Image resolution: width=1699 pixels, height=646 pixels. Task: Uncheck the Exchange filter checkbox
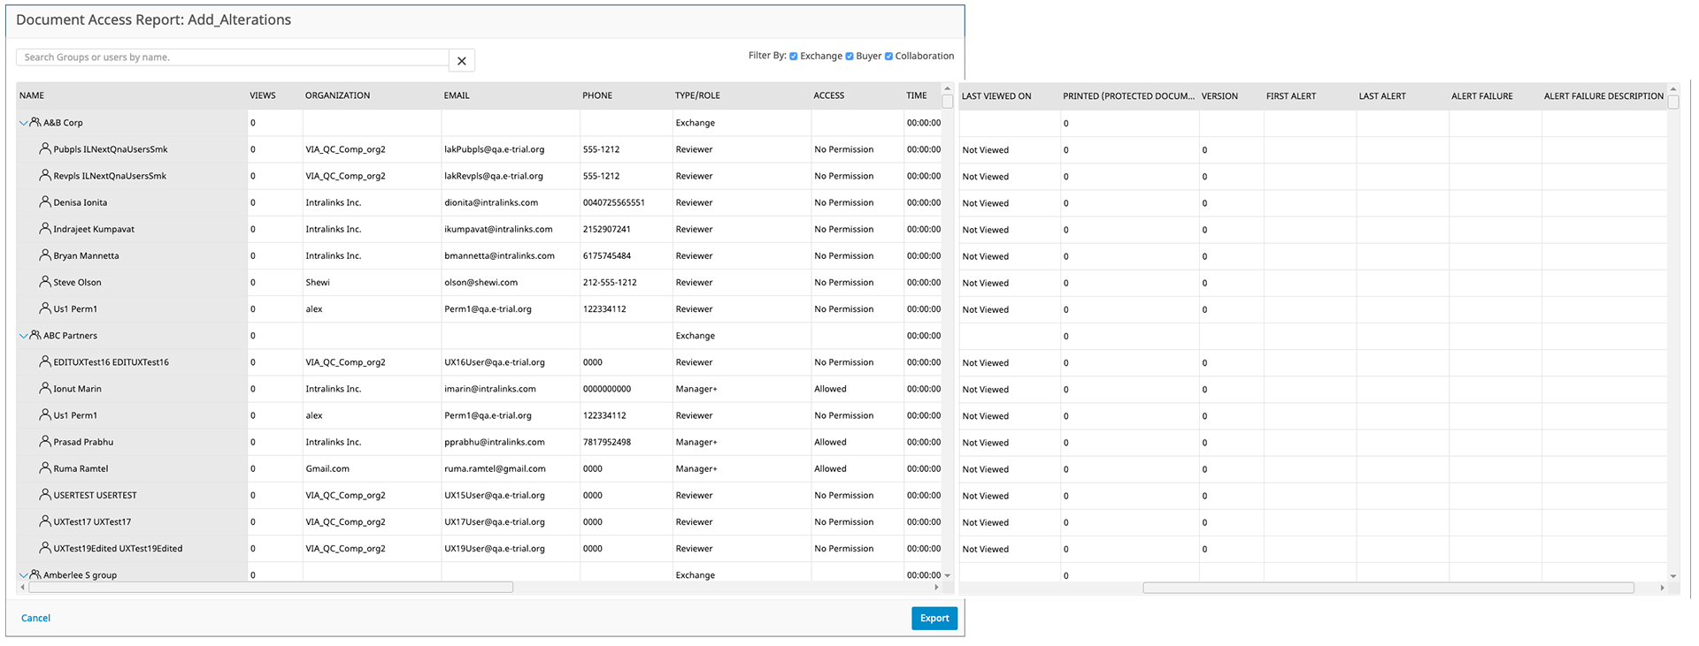click(x=794, y=57)
